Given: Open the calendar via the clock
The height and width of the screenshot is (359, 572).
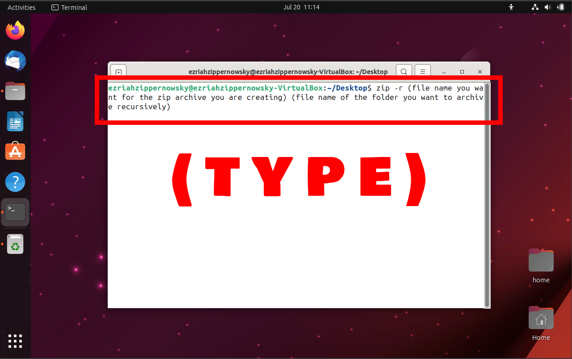Looking at the screenshot, I should tap(301, 7).
